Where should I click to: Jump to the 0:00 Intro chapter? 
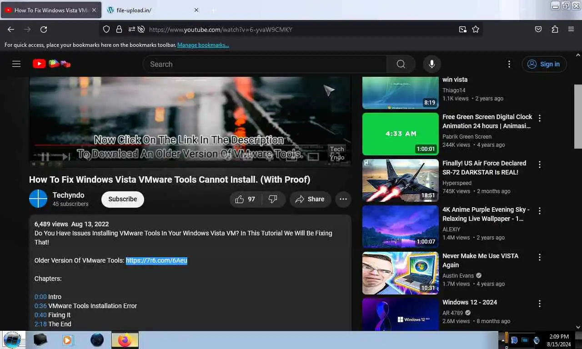tap(40, 297)
